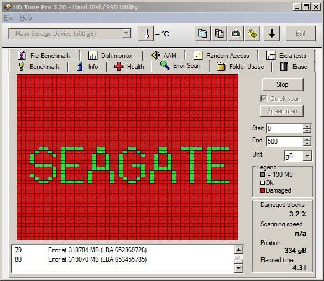324x281 pixels.
Task: Decrease the End value with down spinner
Action: point(307,144)
